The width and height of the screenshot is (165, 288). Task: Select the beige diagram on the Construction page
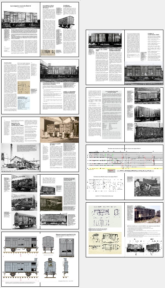tap(24, 87)
